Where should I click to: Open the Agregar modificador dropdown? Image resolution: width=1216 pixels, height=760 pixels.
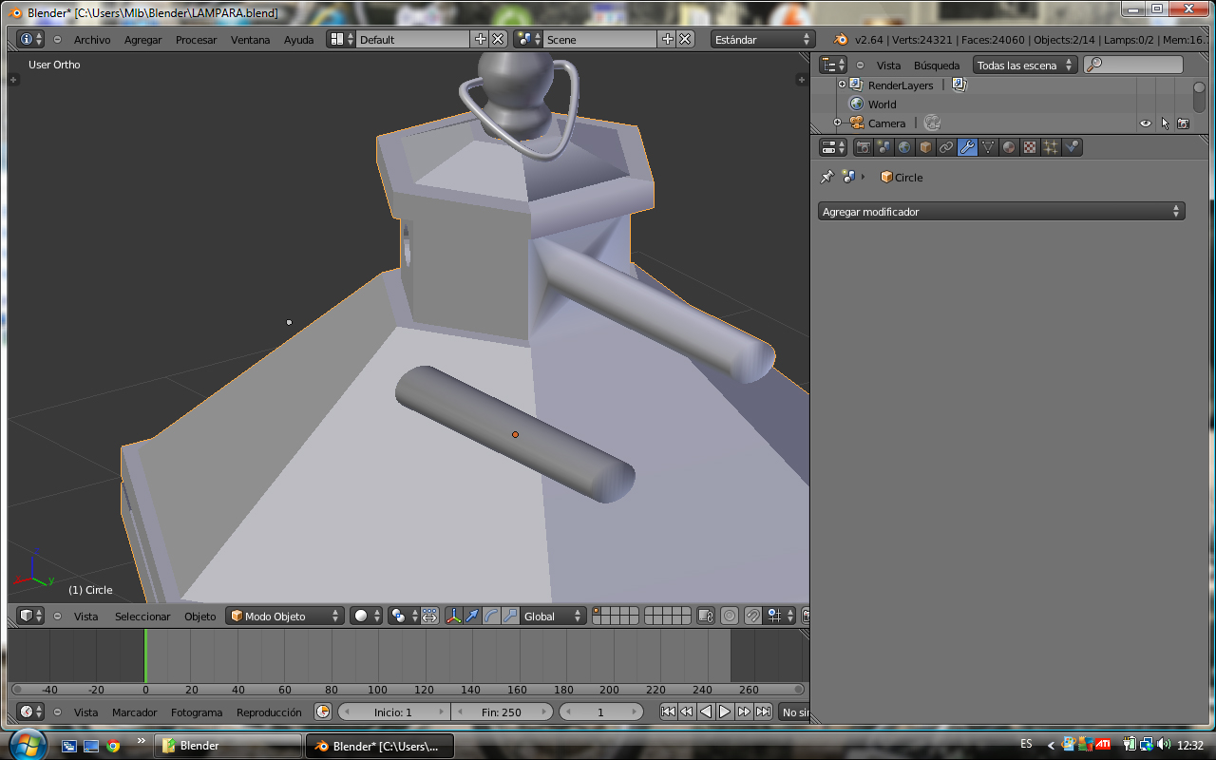[x=1001, y=212]
